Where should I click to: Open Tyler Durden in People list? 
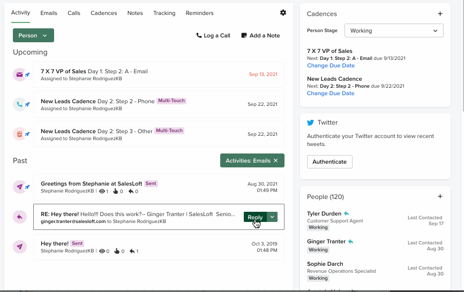click(324, 213)
